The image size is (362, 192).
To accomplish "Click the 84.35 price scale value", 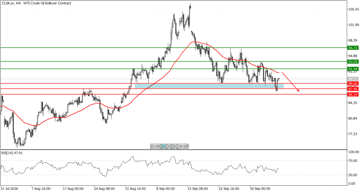I will (x=354, y=103).
